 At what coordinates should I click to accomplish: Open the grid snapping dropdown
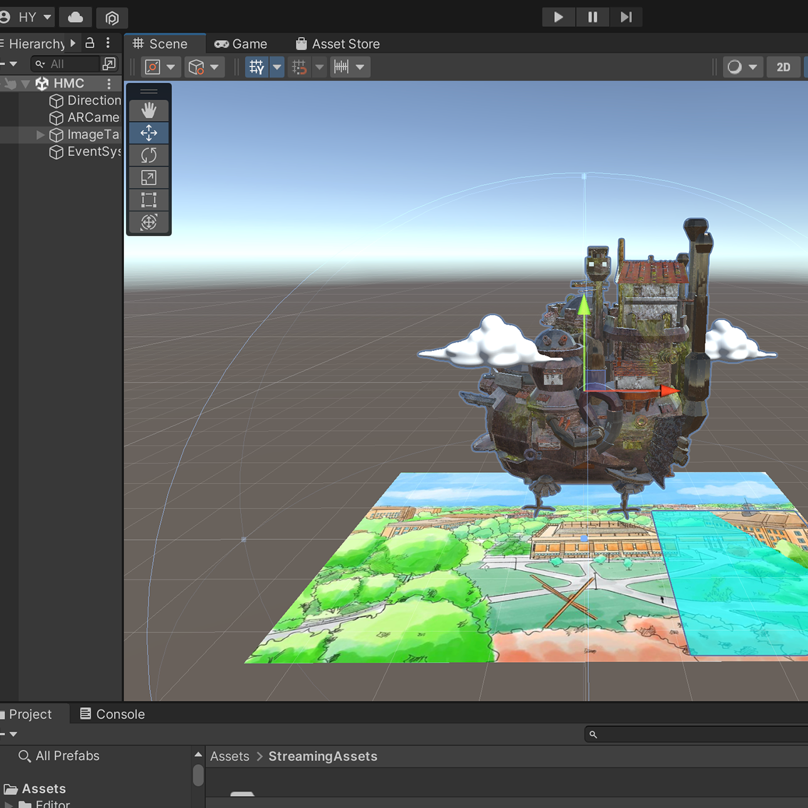click(319, 67)
